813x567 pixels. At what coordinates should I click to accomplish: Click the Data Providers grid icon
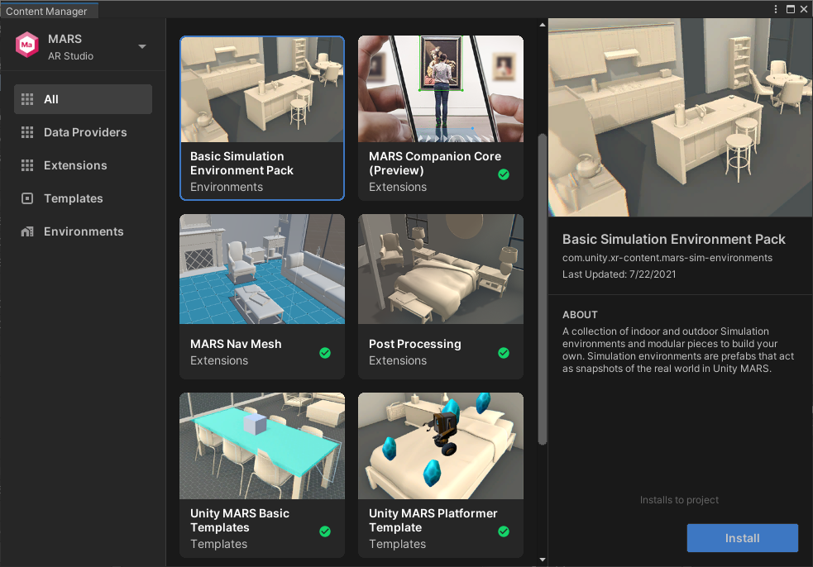[x=27, y=132]
